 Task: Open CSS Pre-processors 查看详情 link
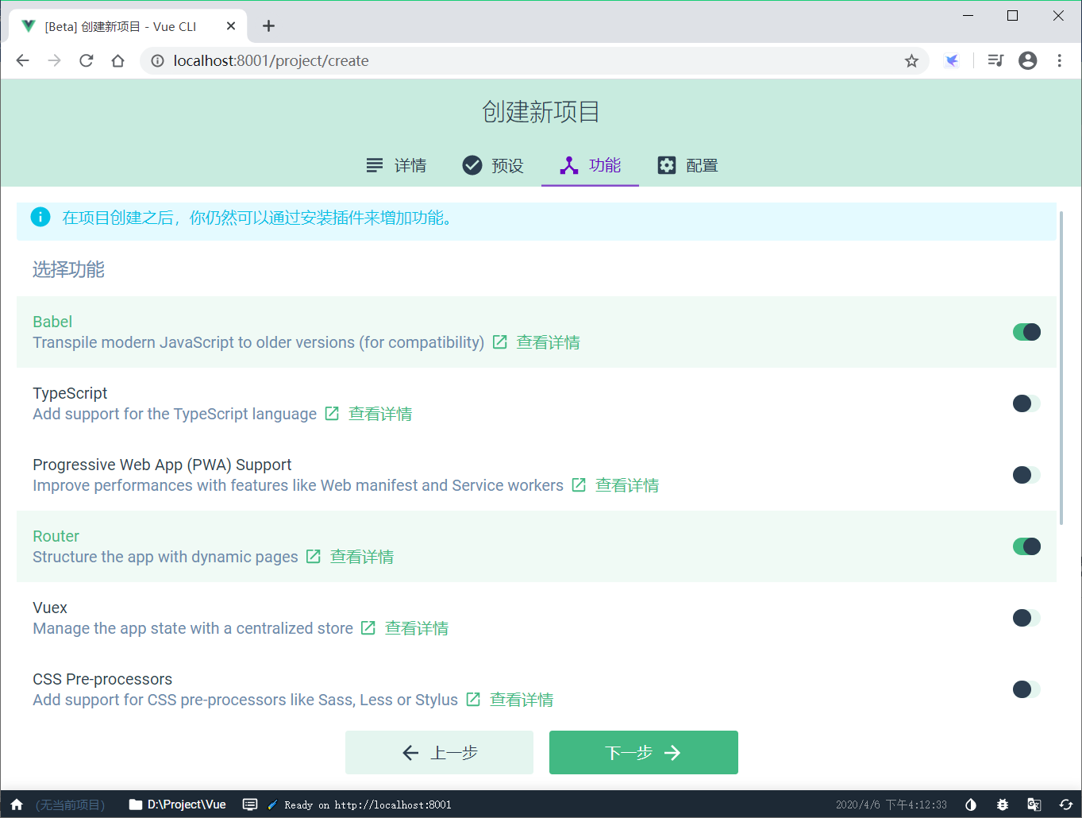pyautogui.click(x=522, y=700)
